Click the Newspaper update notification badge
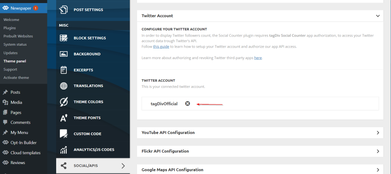This screenshot has height=174, width=391. [x=36, y=8]
